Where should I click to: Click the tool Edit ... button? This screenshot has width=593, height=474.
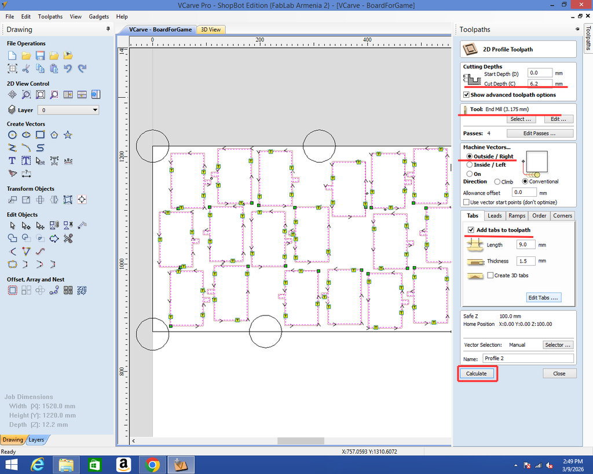559,119
